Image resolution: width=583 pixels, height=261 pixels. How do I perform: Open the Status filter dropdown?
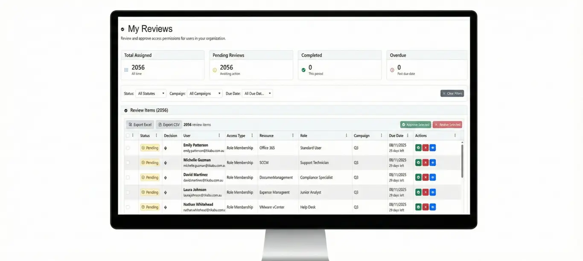tap(151, 93)
